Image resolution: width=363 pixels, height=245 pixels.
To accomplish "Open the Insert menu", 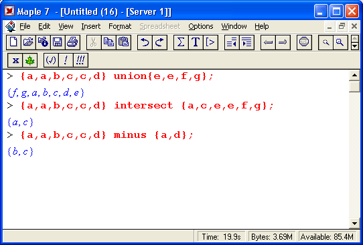I will click(x=91, y=26).
